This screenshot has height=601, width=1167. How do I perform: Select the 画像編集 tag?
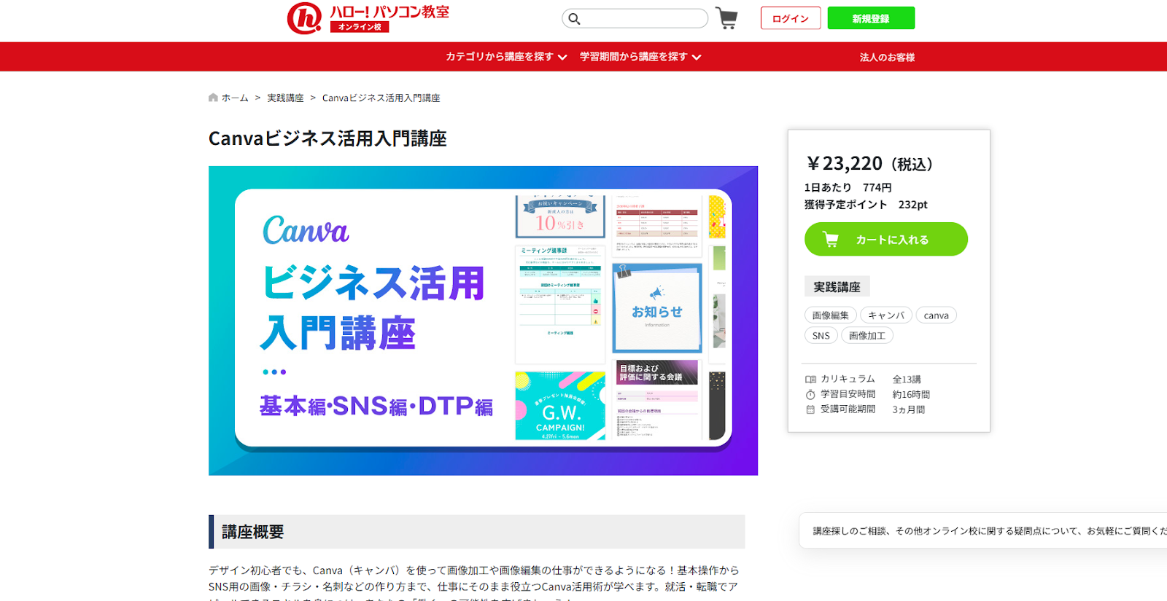click(x=830, y=315)
